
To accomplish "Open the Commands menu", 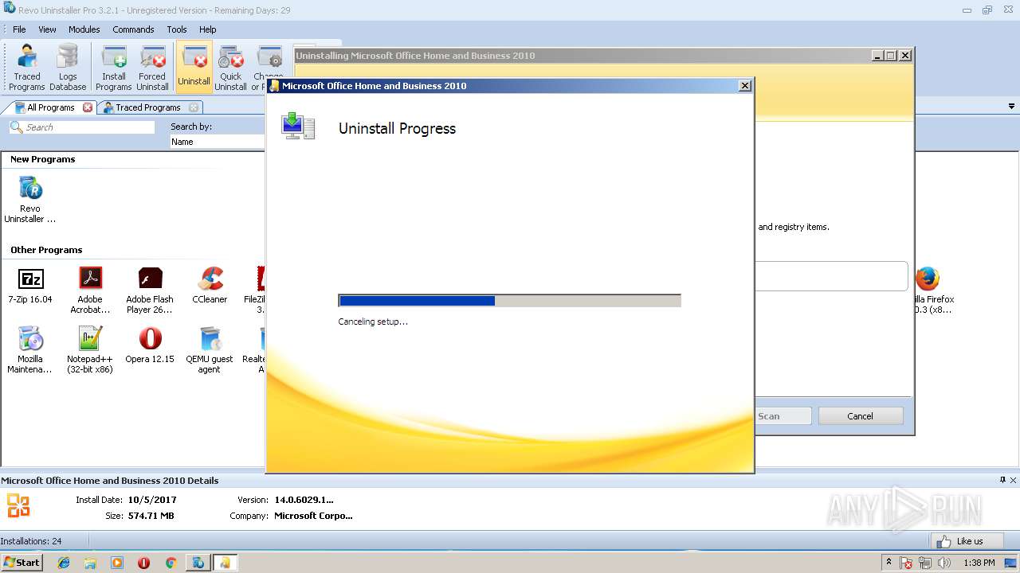I will tap(133, 29).
